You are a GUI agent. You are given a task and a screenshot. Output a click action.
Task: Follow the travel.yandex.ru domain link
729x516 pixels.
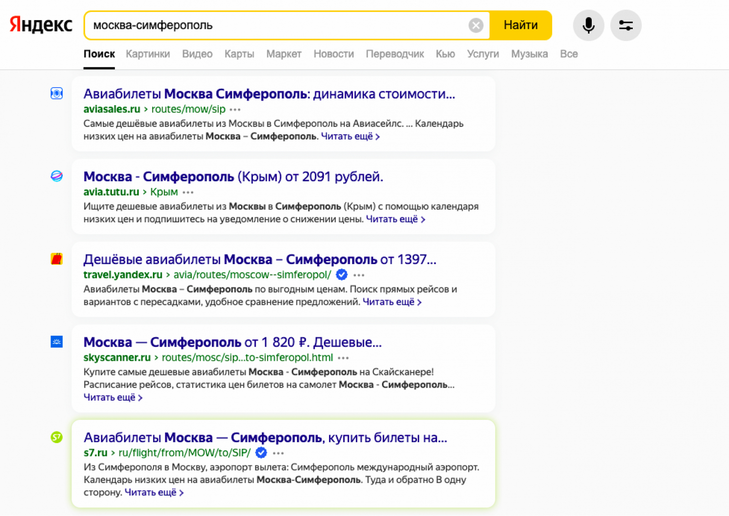click(x=123, y=275)
